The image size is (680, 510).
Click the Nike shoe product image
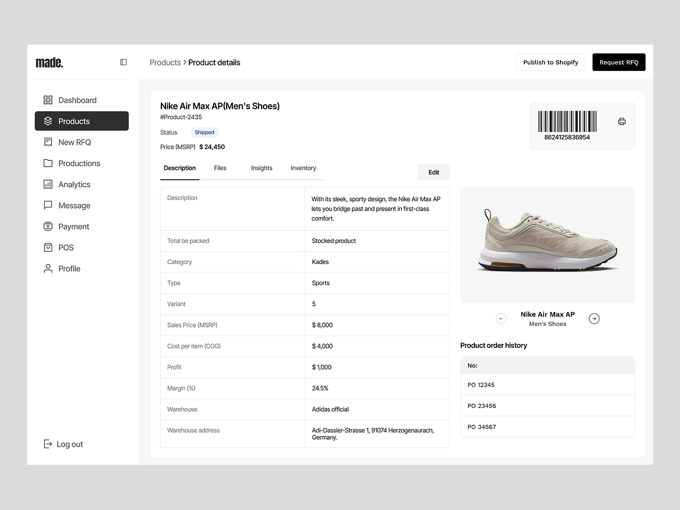pos(547,245)
